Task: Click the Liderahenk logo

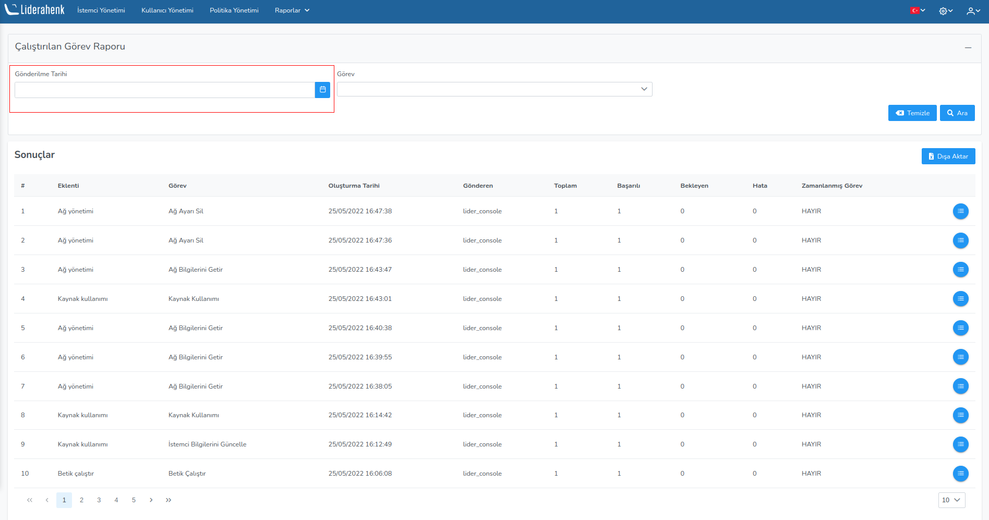Action: point(35,10)
